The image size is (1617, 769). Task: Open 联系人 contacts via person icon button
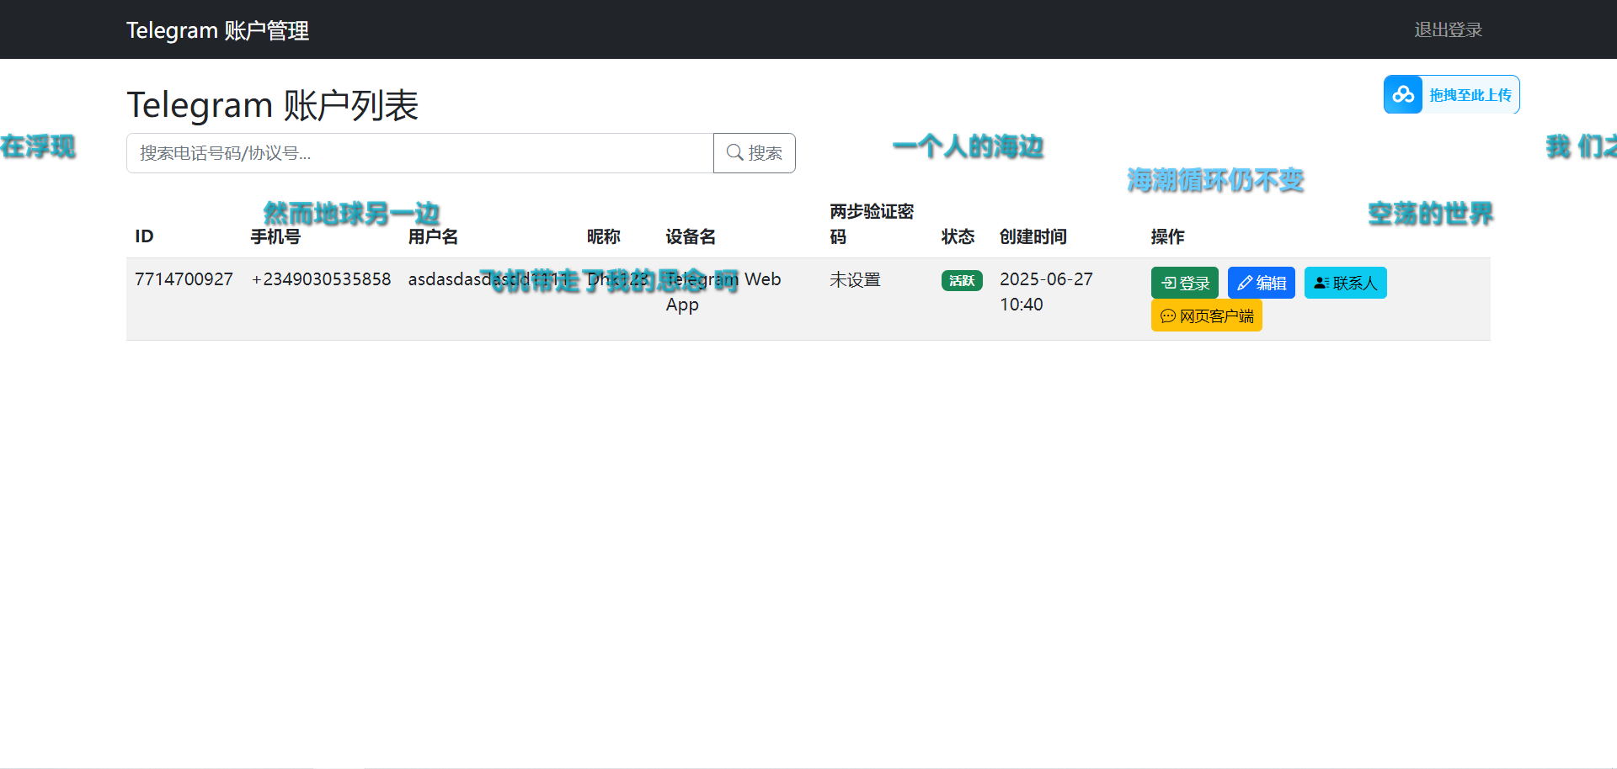(x=1345, y=283)
